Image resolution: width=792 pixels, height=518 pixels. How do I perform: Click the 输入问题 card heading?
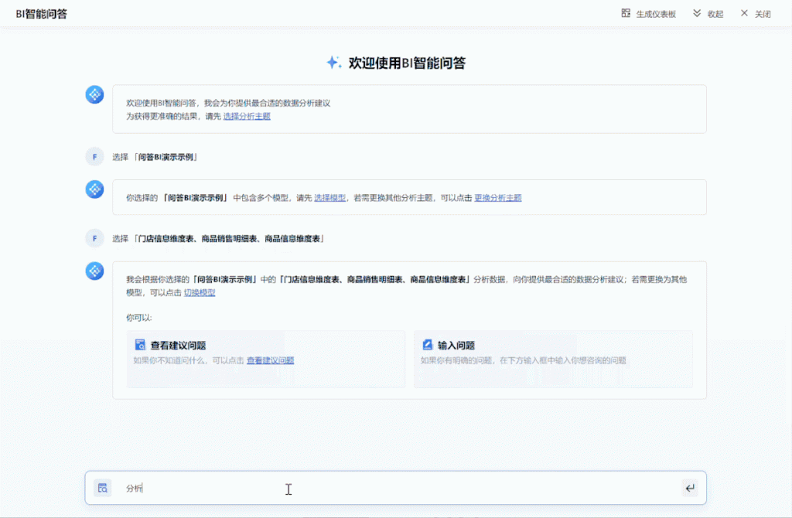[x=456, y=346]
